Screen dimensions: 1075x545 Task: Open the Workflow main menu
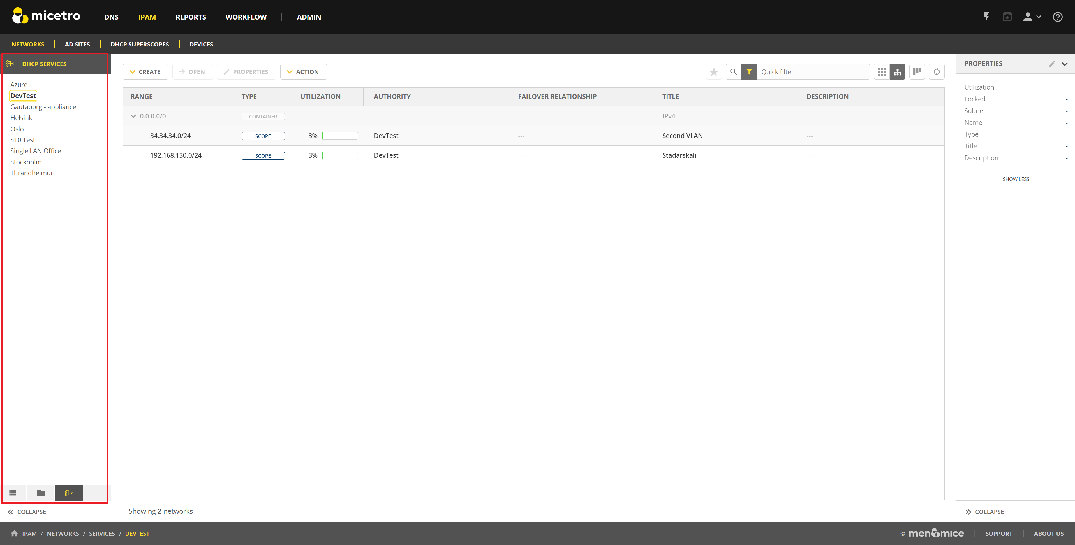(x=246, y=17)
